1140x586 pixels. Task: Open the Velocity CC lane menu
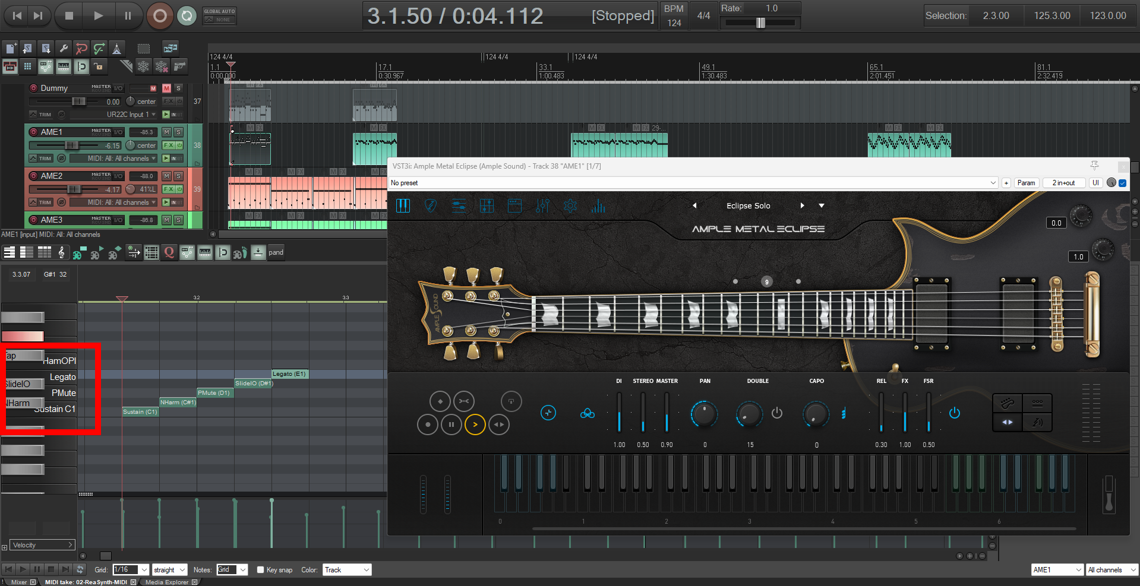point(43,545)
